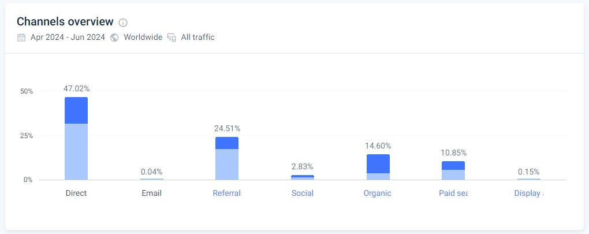The height and width of the screenshot is (234, 589).
Task: Click the light blue Paid search bar segment
Action: point(453,174)
